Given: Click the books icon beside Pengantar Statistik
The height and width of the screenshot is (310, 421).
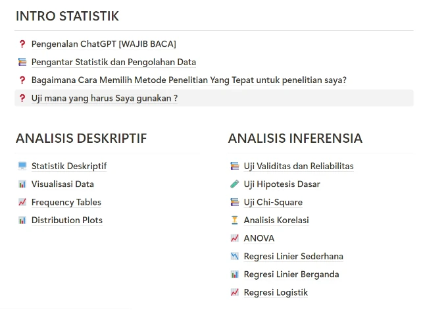Looking at the screenshot, I should coord(22,63).
